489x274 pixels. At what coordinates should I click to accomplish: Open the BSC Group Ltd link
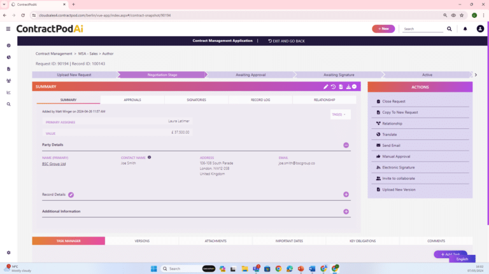[x=54, y=164]
